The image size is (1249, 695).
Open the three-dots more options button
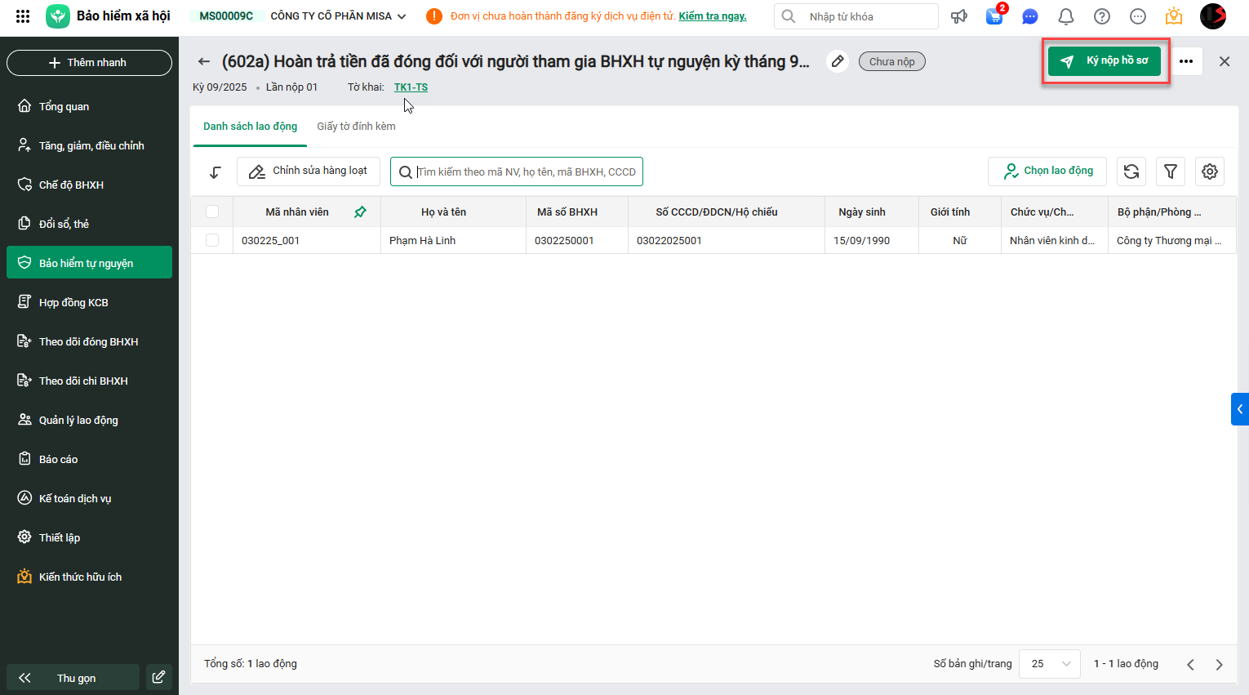(x=1186, y=61)
